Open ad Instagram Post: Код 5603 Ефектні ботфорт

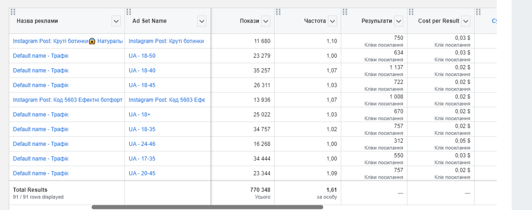tap(68, 100)
